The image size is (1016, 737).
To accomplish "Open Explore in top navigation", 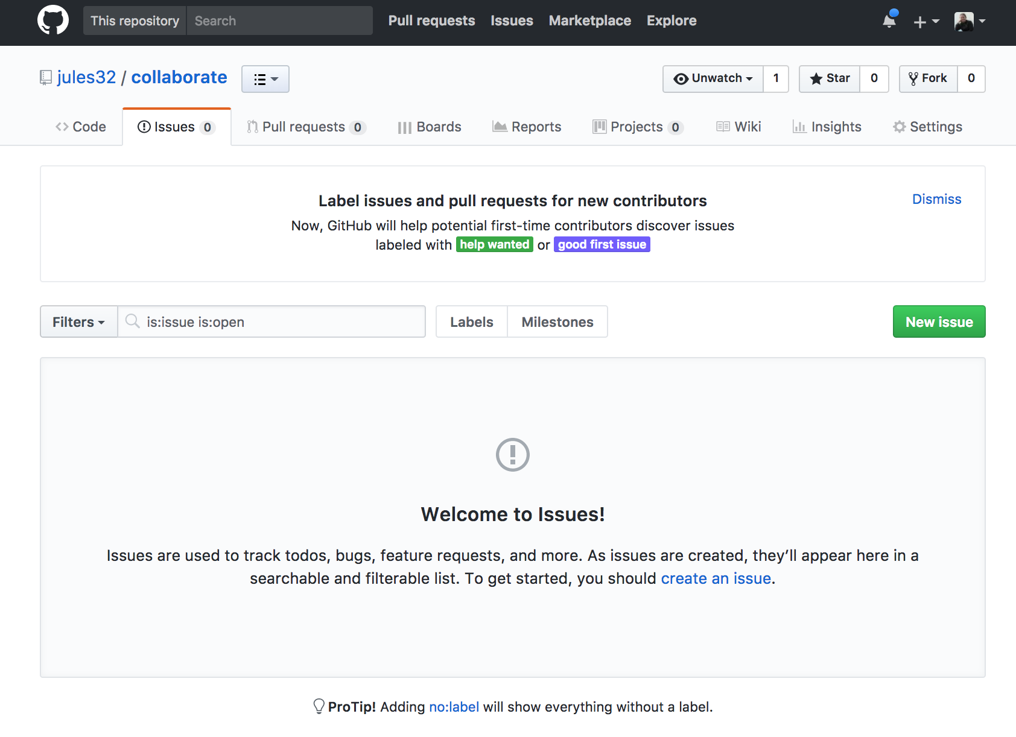I will [672, 21].
